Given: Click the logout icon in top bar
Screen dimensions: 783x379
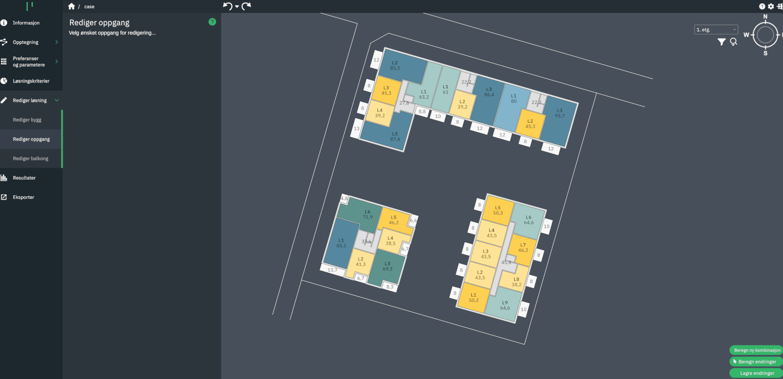Looking at the screenshot, I should (x=779, y=6).
